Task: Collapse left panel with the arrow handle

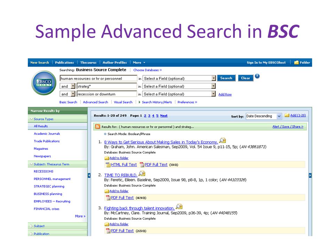Action: (x=89, y=175)
